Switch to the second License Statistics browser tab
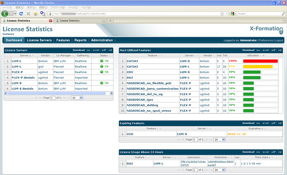The image size is (287, 175). (81, 21)
